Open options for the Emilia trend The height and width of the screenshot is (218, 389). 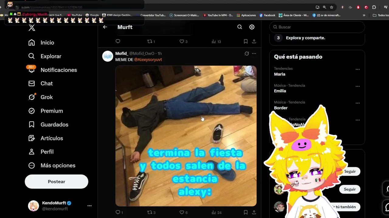coord(358,86)
